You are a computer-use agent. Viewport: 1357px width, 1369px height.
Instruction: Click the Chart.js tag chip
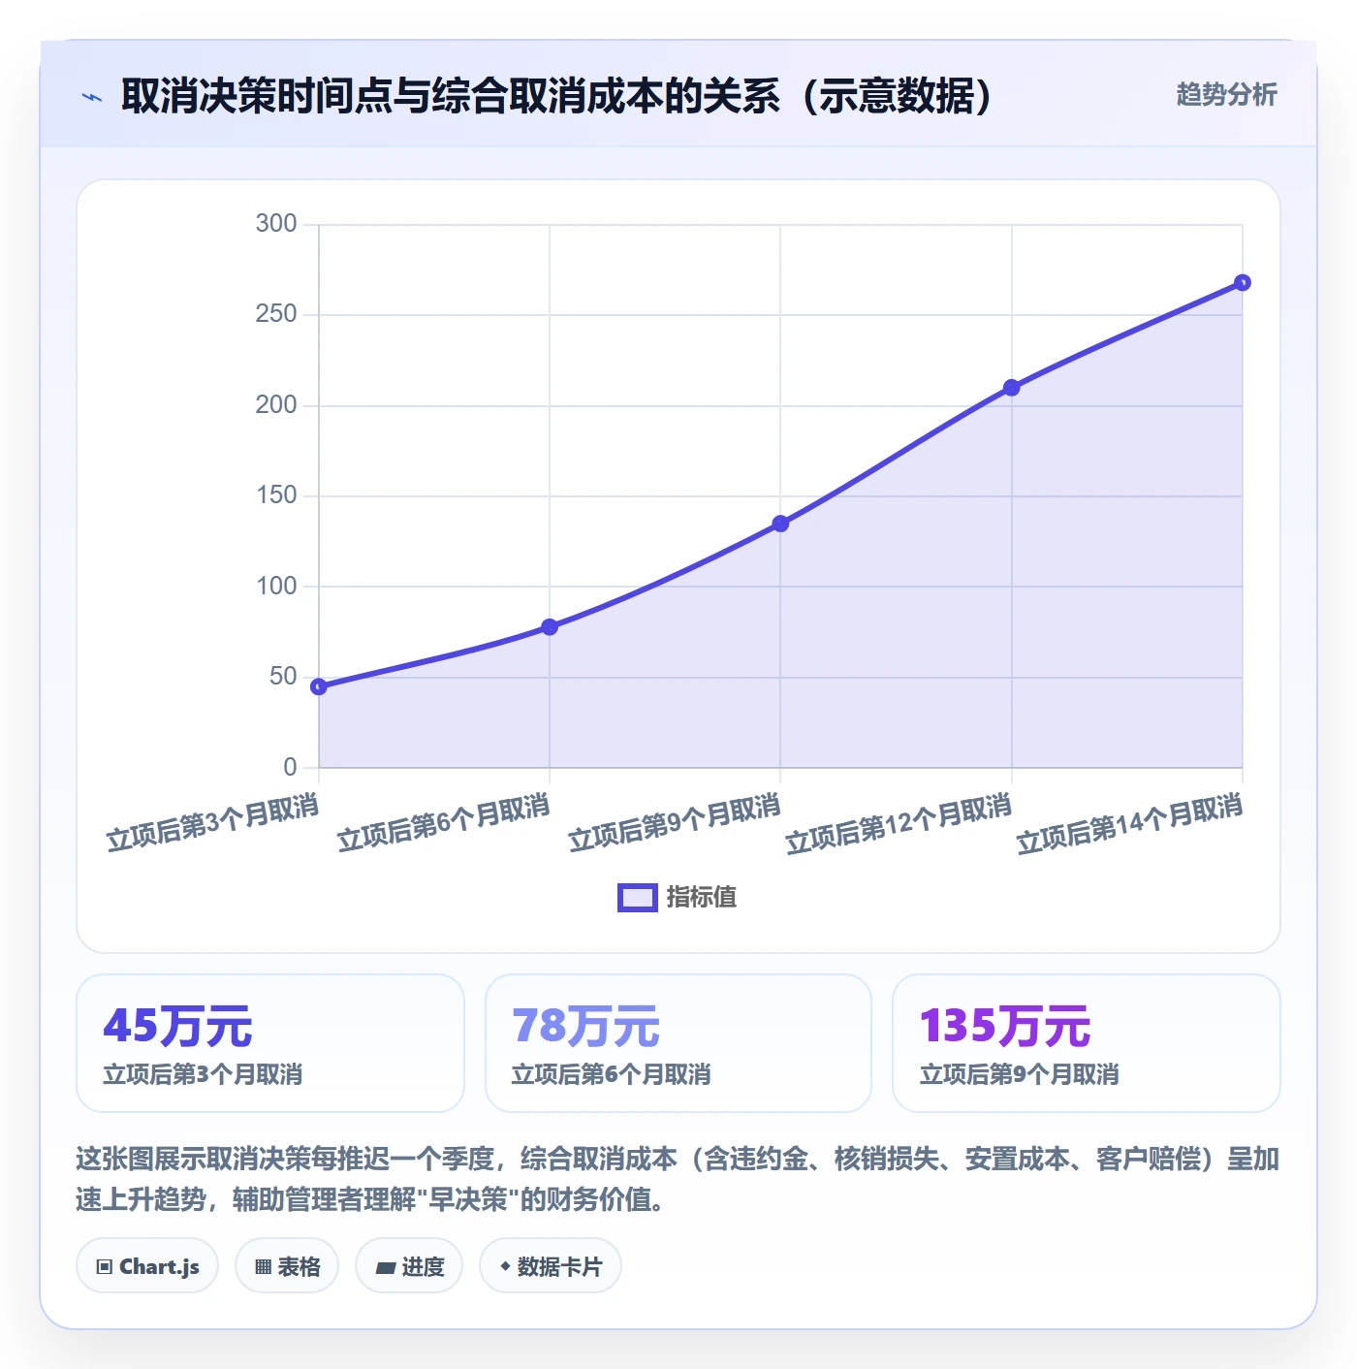(x=147, y=1266)
